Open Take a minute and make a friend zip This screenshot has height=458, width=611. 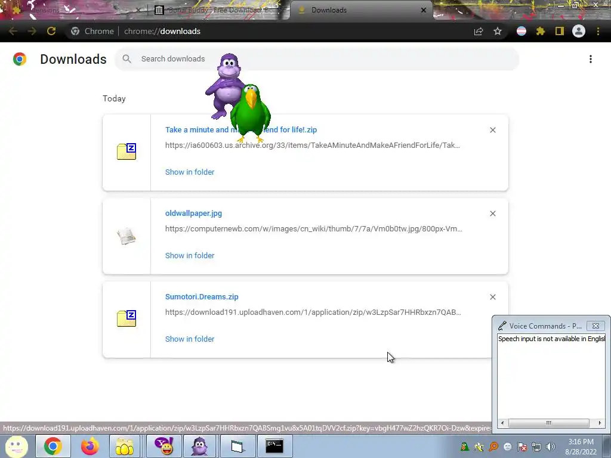point(241,129)
